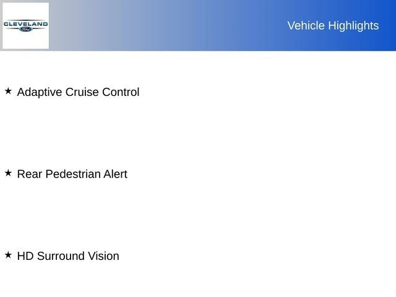Screen dimensions: 396x297
Task: Click the word "Control" in first bullet
Action: point(121,92)
